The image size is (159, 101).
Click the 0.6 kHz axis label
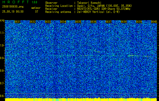2,96
